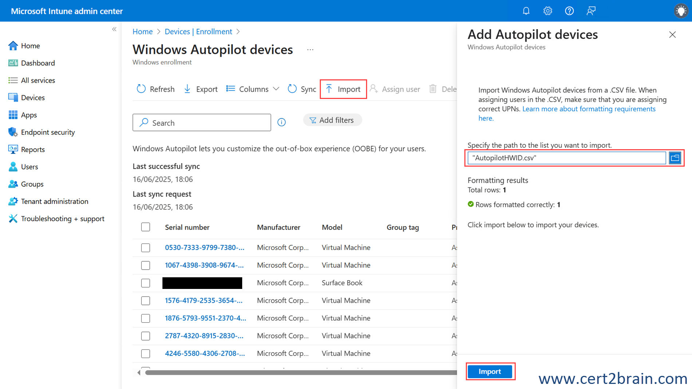Open the feedback icon in header
Image resolution: width=692 pixels, height=389 pixels.
pyautogui.click(x=591, y=11)
